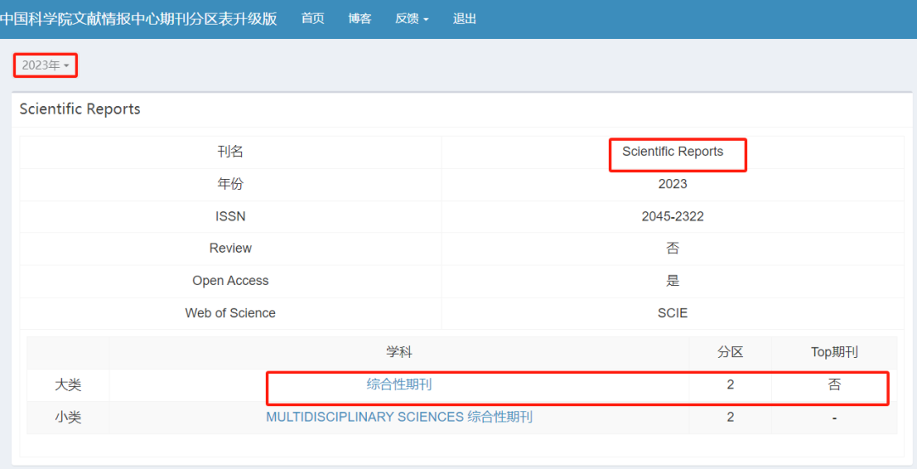Click 退出 to log out

pos(464,19)
